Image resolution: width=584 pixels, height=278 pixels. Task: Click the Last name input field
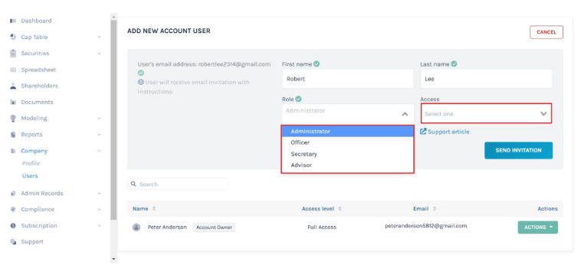point(486,79)
